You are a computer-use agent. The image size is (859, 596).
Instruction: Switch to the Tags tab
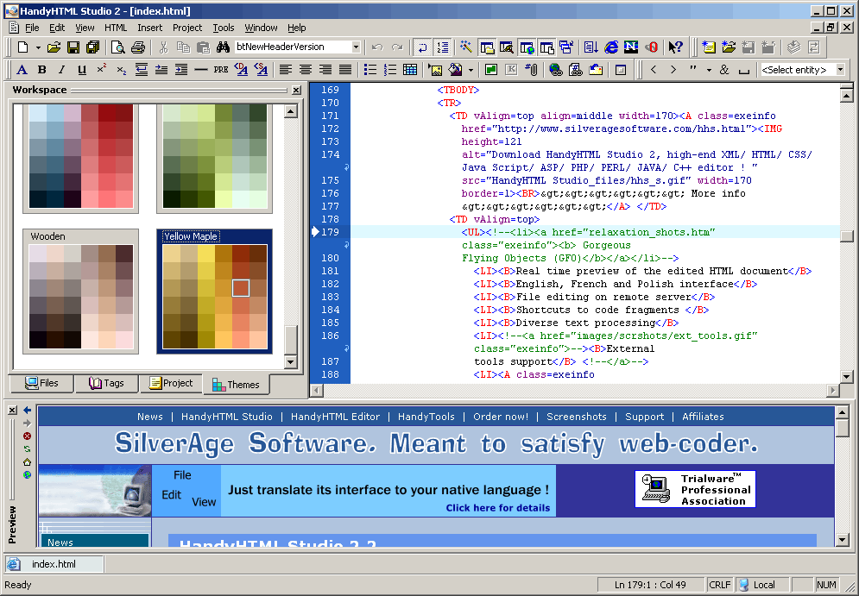(106, 383)
